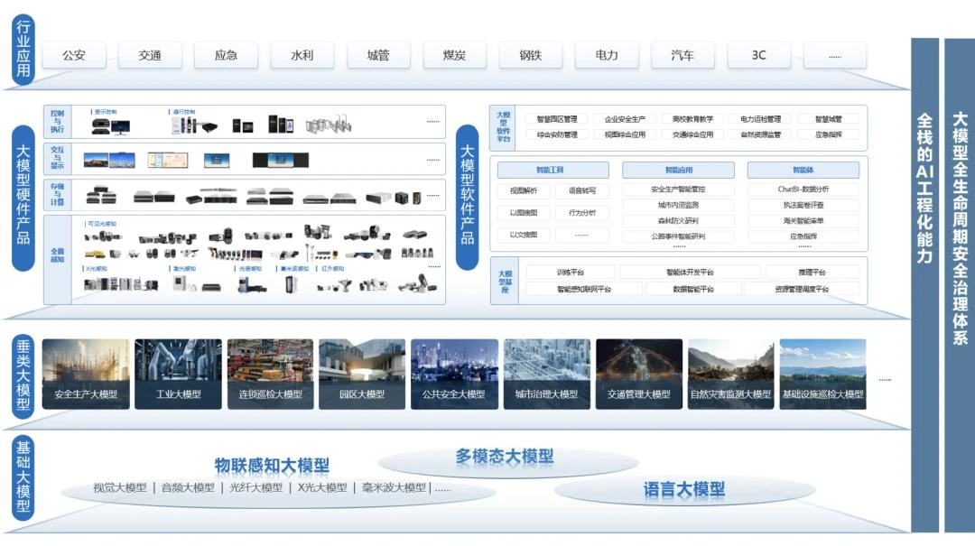Choose the 水利 industry box
This screenshot has height=546, width=975.
[302, 55]
